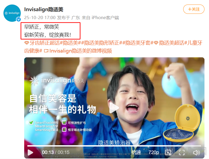The height and width of the screenshot is (159, 209).
Task: Click the video progress bar
Action: 114,146
